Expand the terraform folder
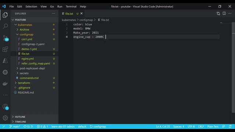The height and width of the screenshot is (132, 235). click(x=35, y=83)
